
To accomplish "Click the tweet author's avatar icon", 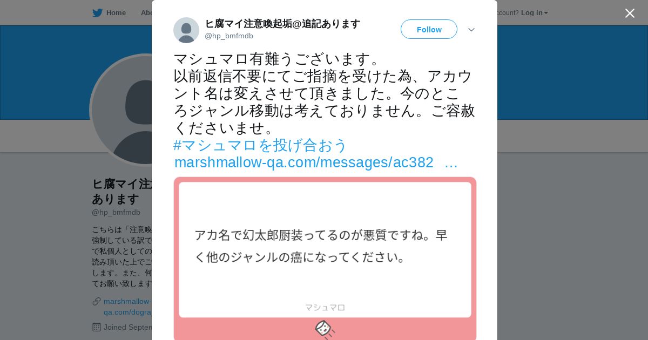I will coord(186,30).
